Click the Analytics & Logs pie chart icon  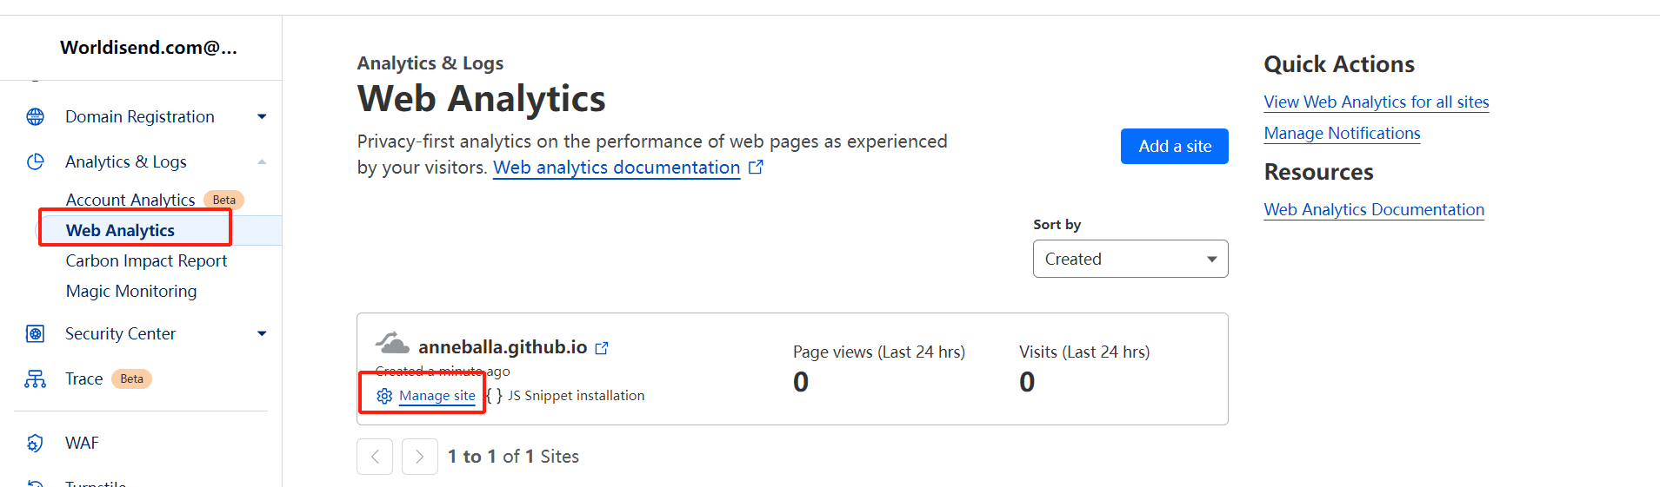pos(36,162)
